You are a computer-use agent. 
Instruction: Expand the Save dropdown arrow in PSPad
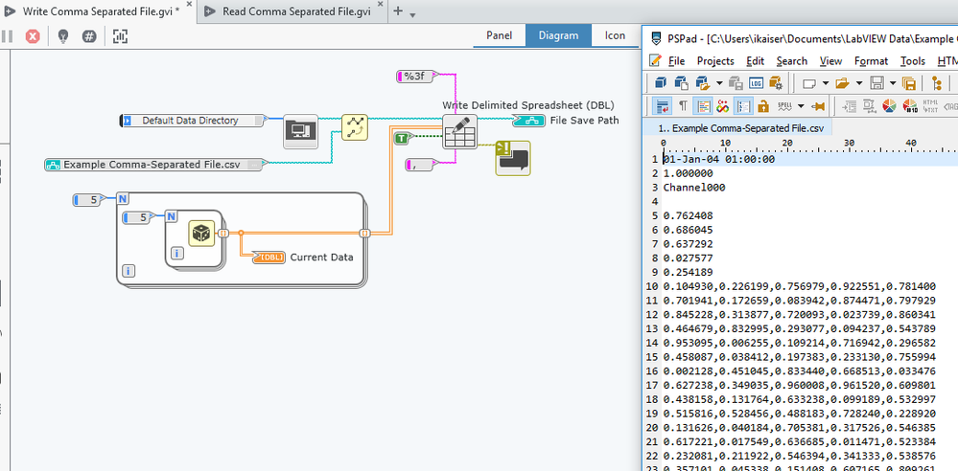tap(893, 83)
